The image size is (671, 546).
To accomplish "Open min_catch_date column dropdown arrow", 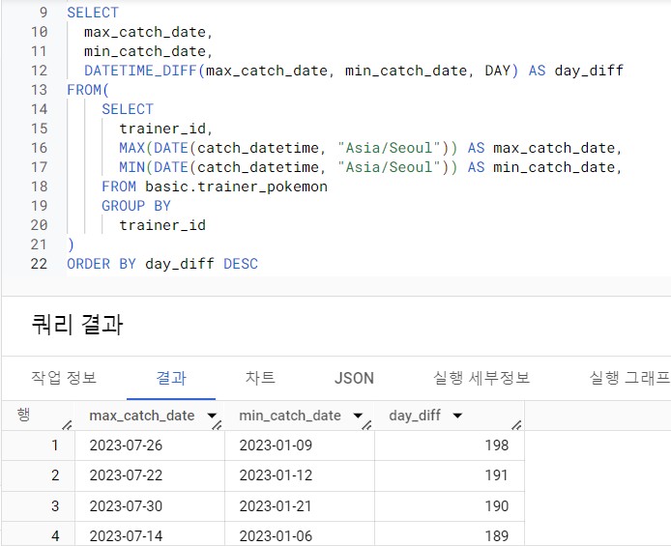I will 358,416.
